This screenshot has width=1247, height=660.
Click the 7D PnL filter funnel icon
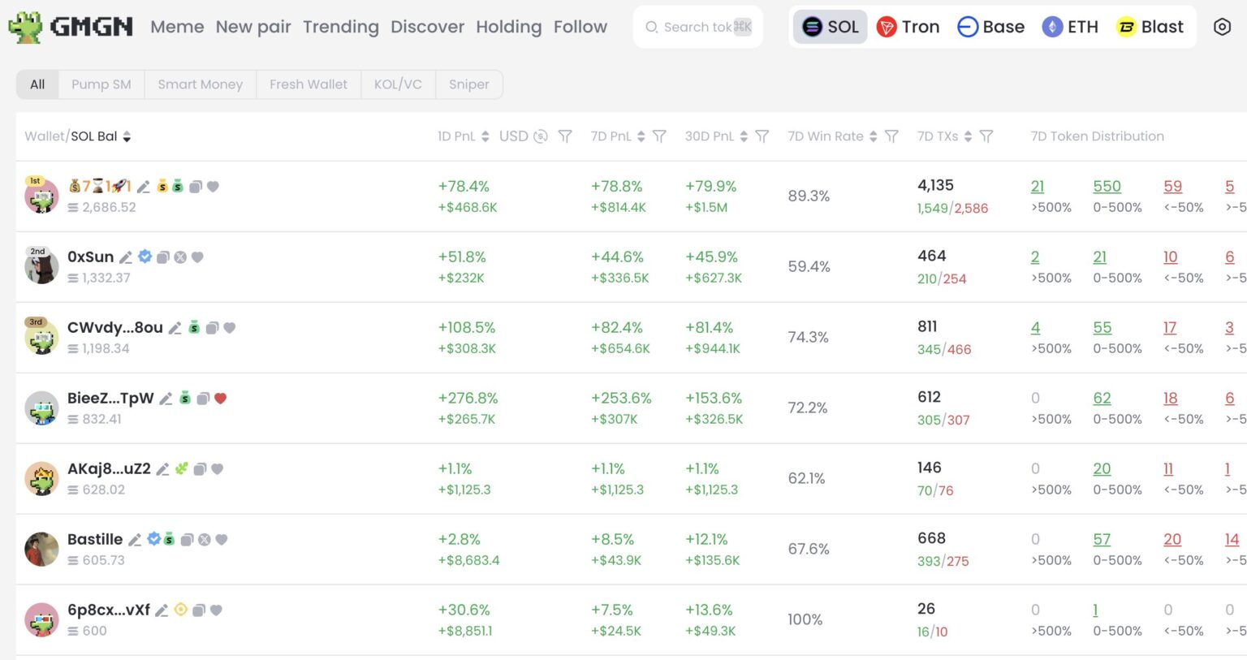659,136
